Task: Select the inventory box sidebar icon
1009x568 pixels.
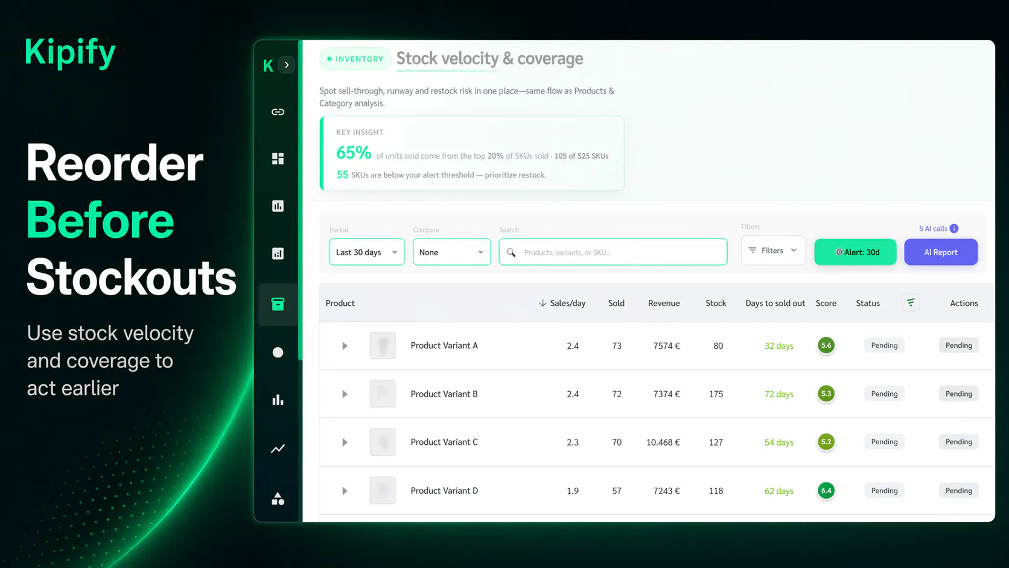Action: pos(278,304)
